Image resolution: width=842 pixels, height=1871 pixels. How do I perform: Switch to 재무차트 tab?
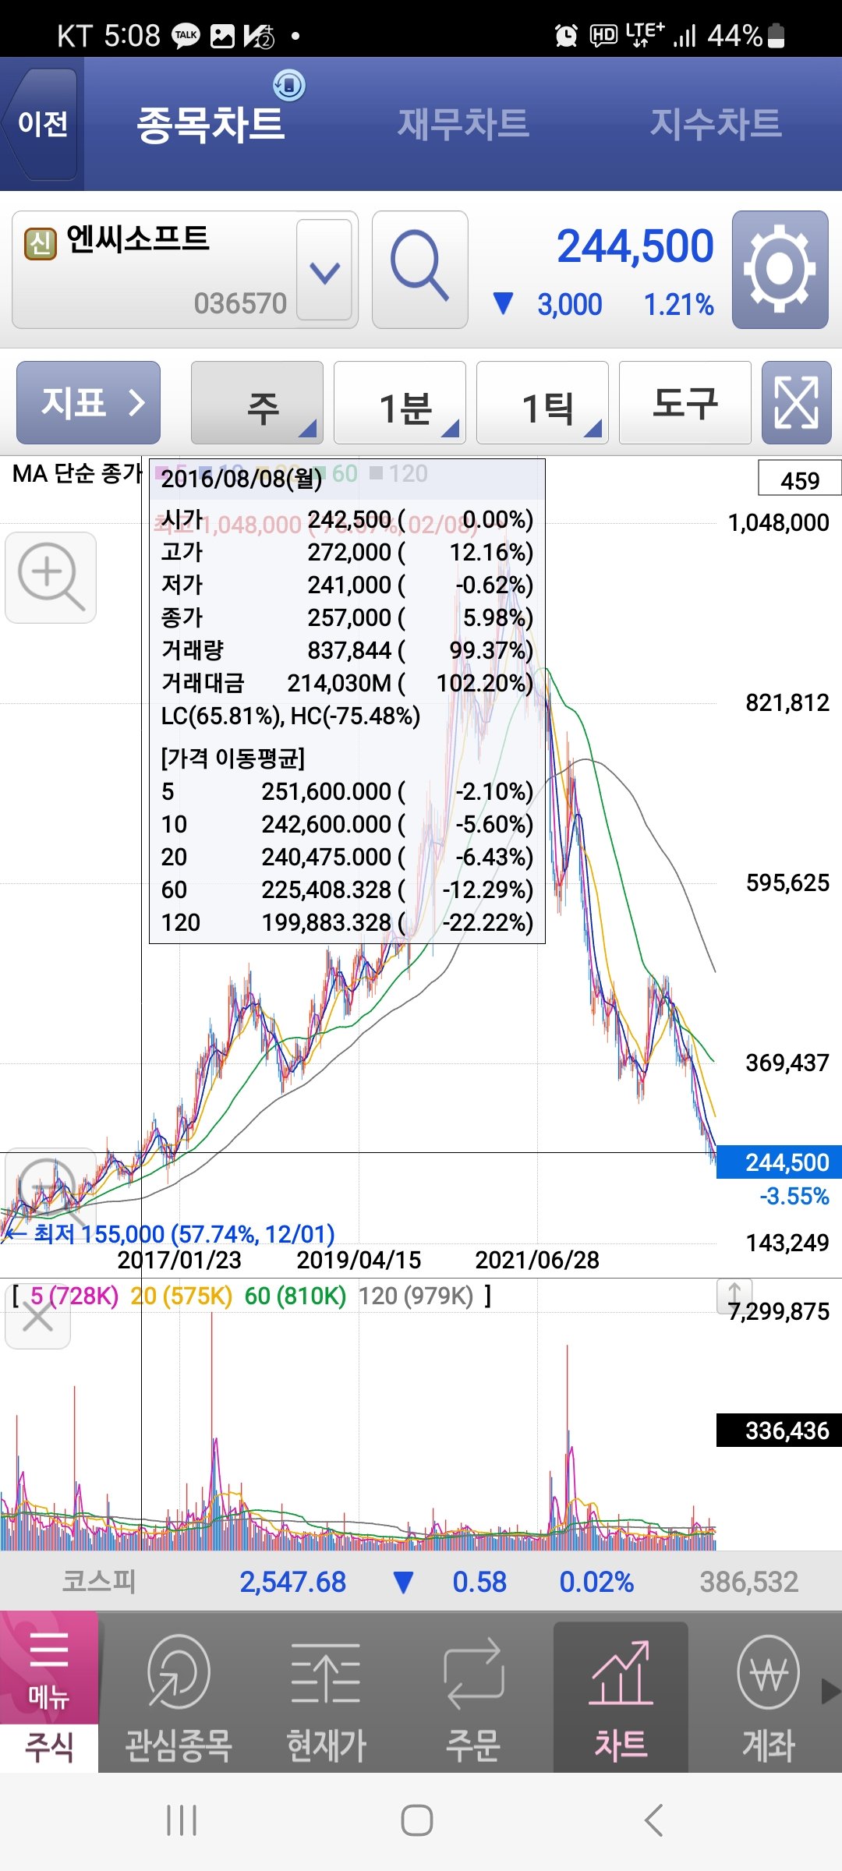click(463, 124)
